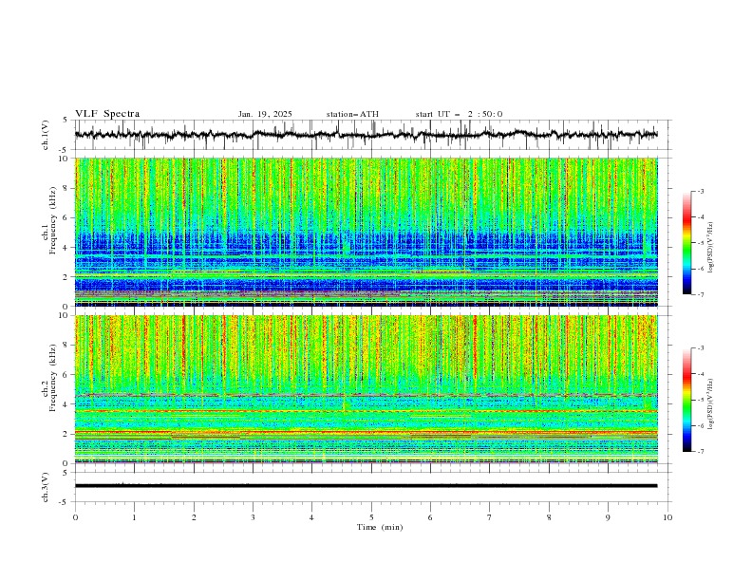This screenshot has width=752, height=581.
Task: Click the '-7' label on ch.1 colorbar
Action: pos(700,294)
